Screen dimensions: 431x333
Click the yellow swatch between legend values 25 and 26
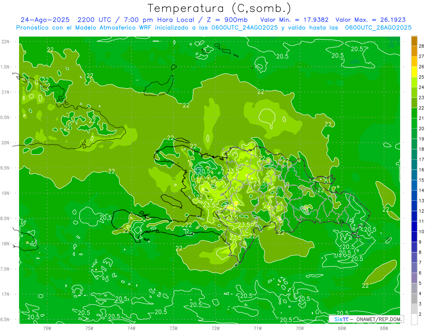(414, 72)
